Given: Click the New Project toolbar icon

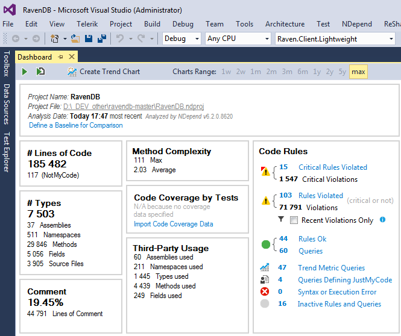Looking at the screenshot, I should [54, 39].
